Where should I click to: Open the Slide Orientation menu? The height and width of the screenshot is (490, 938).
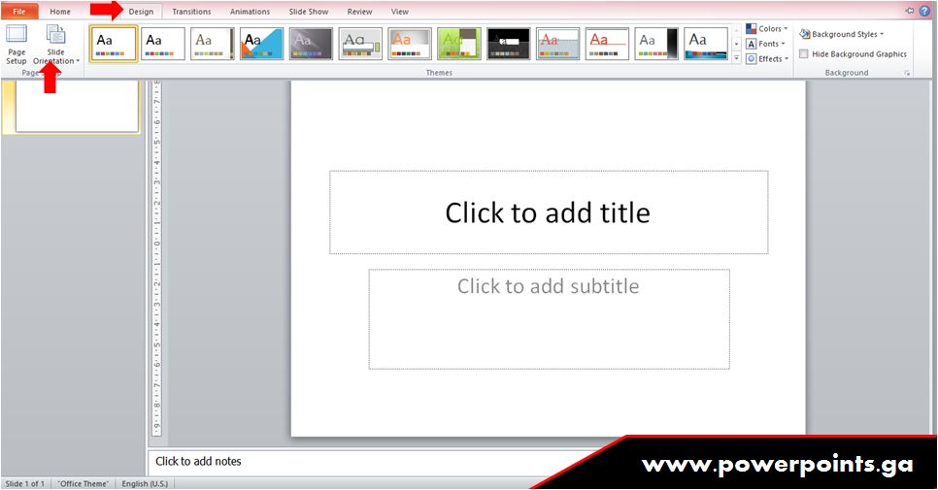[55, 44]
